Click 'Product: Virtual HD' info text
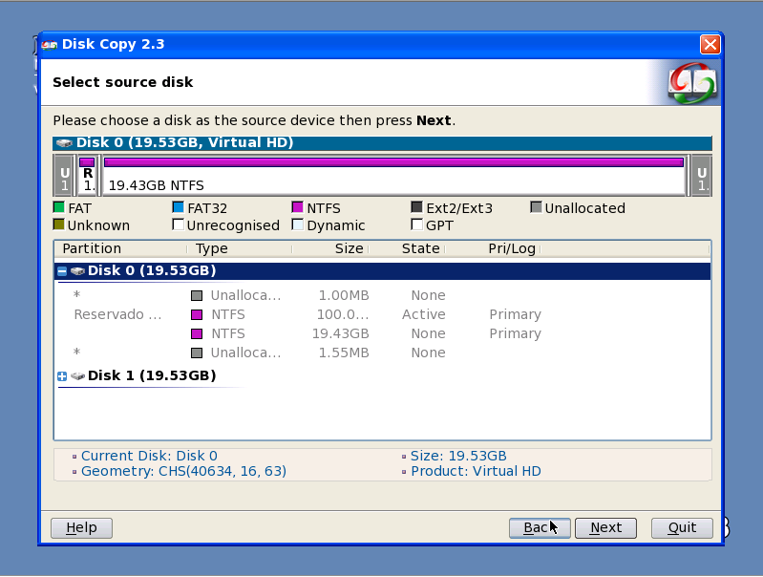Image resolution: width=763 pixels, height=577 pixels. pos(476,471)
